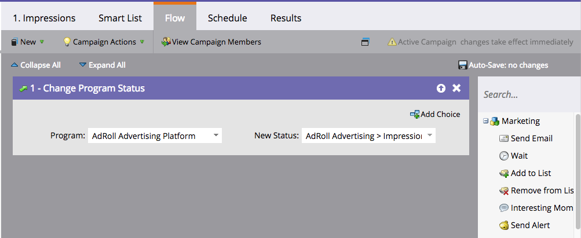Click 'changes take effect immediately' text
Screen dimensions: 581x238
click(517, 42)
